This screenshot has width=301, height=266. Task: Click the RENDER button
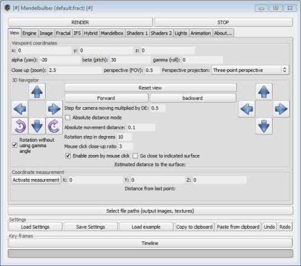[80, 22]
